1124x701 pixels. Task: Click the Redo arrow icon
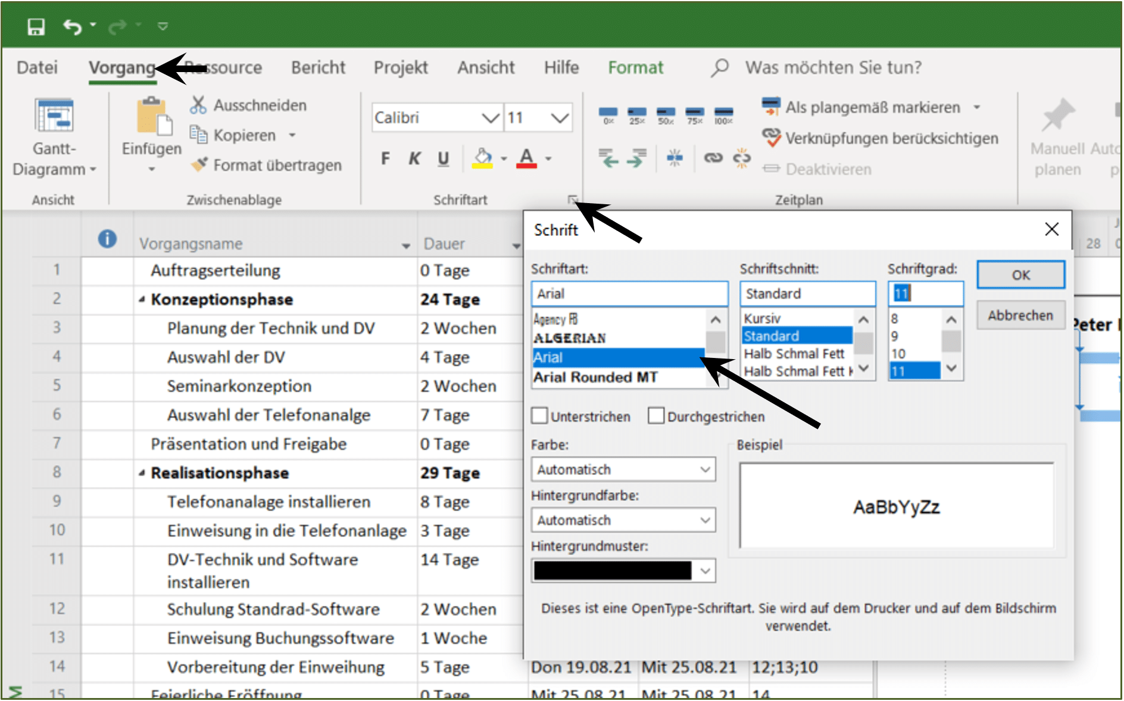click(117, 26)
